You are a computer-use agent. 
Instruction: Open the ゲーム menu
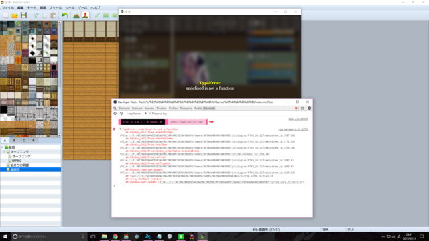coord(82,8)
